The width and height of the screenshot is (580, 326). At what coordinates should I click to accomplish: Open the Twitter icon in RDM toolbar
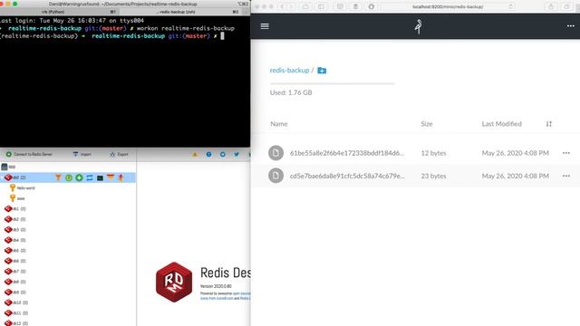(236, 154)
